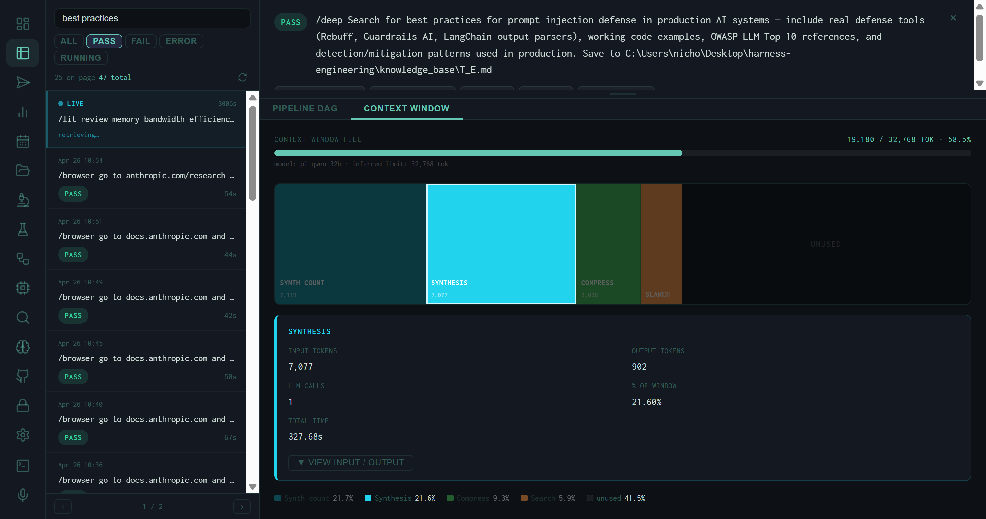Click the Synth count legend entry

pos(314,498)
